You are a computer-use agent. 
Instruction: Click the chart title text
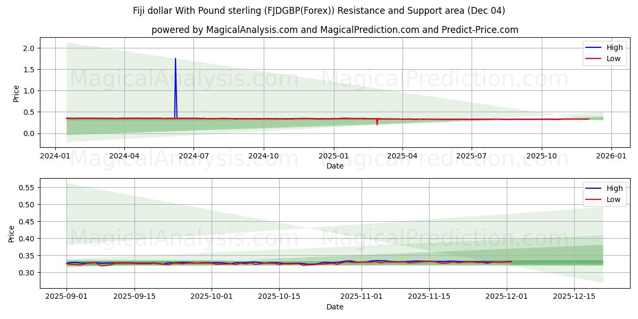click(x=319, y=9)
